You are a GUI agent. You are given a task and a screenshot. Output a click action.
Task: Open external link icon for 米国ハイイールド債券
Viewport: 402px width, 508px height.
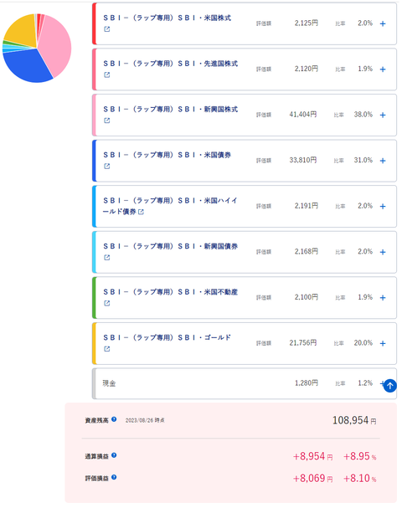pyautogui.click(x=141, y=212)
